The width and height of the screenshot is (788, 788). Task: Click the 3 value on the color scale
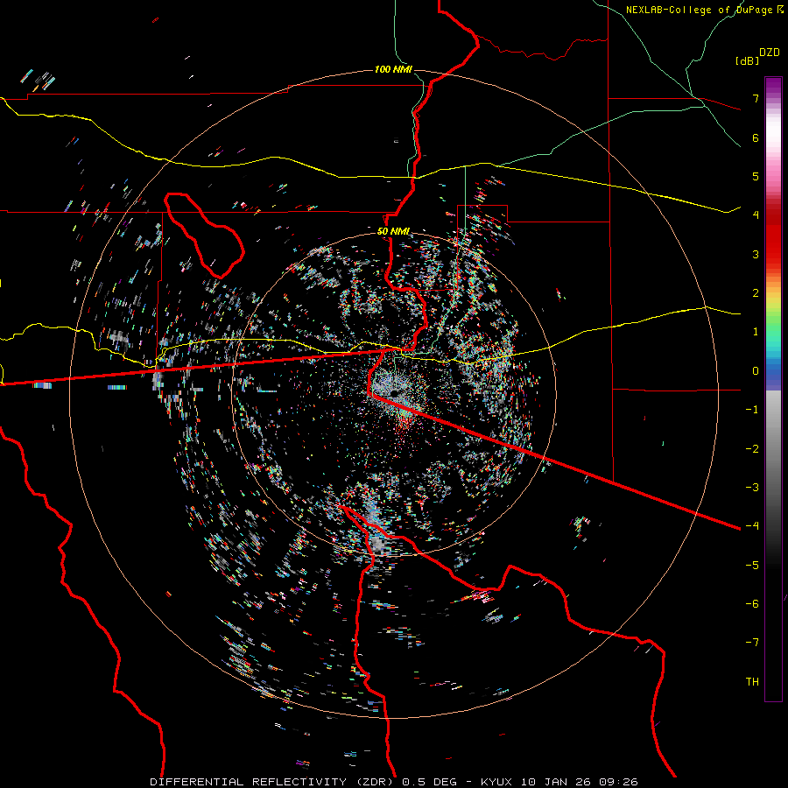pos(756,254)
